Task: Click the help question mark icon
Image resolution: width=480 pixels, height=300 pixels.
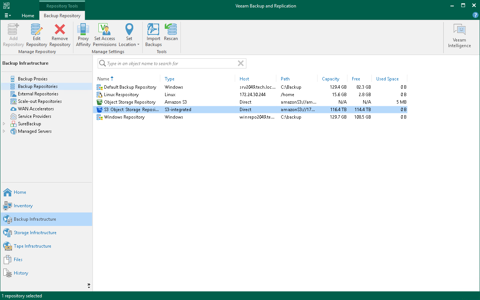Action: click(x=476, y=15)
